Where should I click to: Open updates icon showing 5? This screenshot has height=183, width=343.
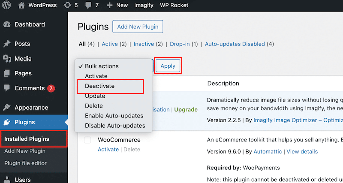[x=67, y=5]
